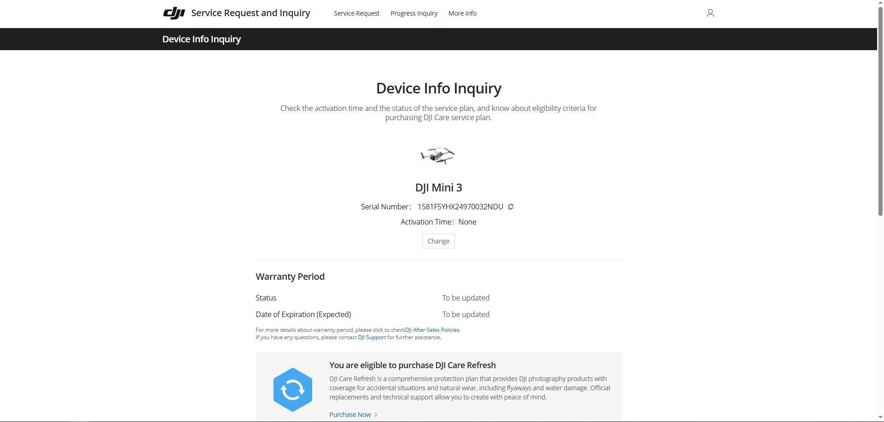Open the DJI Support link

click(372, 337)
